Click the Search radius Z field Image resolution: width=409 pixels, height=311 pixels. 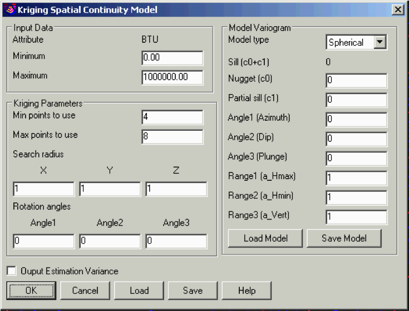pyautogui.click(x=176, y=189)
